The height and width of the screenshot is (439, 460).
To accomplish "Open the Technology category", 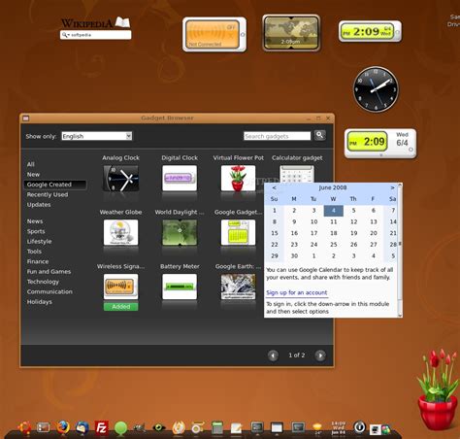I will 43,282.
